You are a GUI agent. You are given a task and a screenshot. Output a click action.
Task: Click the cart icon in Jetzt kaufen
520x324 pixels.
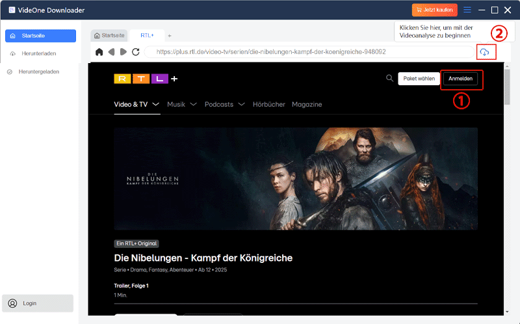(x=419, y=10)
